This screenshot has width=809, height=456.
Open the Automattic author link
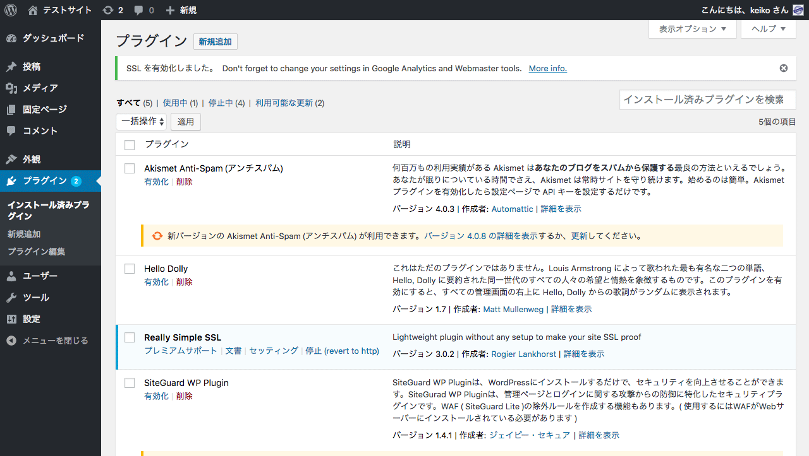pyautogui.click(x=513, y=209)
